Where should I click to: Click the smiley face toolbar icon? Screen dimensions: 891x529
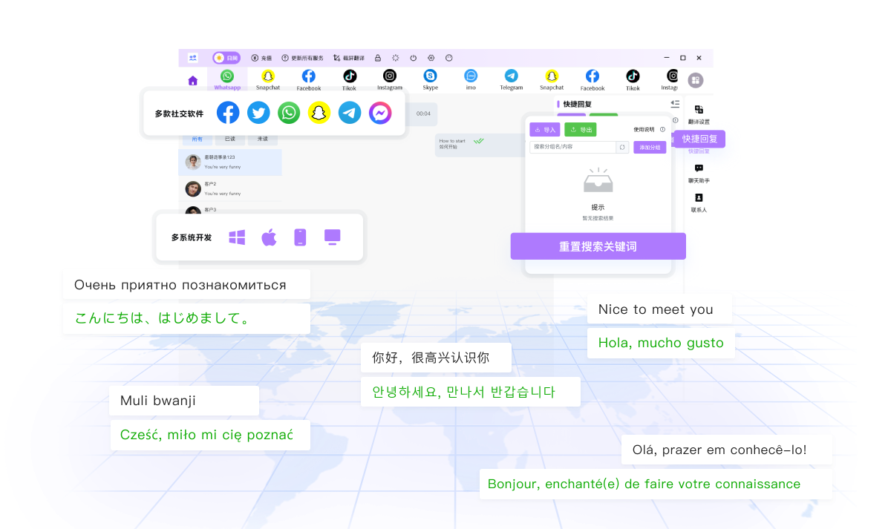click(x=449, y=57)
